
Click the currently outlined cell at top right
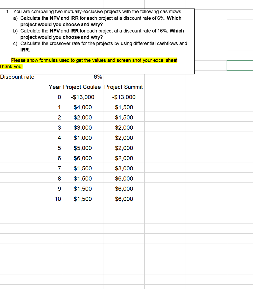240,66
